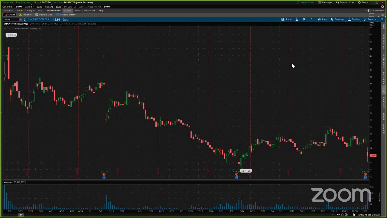387x218 pixels.
Task: Open the Monitor tab
Action: pyautogui.click(x=8, y=10)
